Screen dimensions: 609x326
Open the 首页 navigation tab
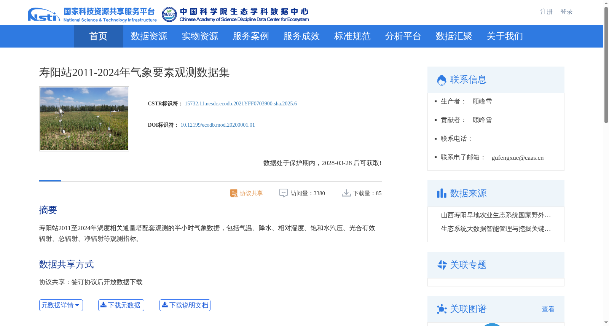click(x=98, y=36)
